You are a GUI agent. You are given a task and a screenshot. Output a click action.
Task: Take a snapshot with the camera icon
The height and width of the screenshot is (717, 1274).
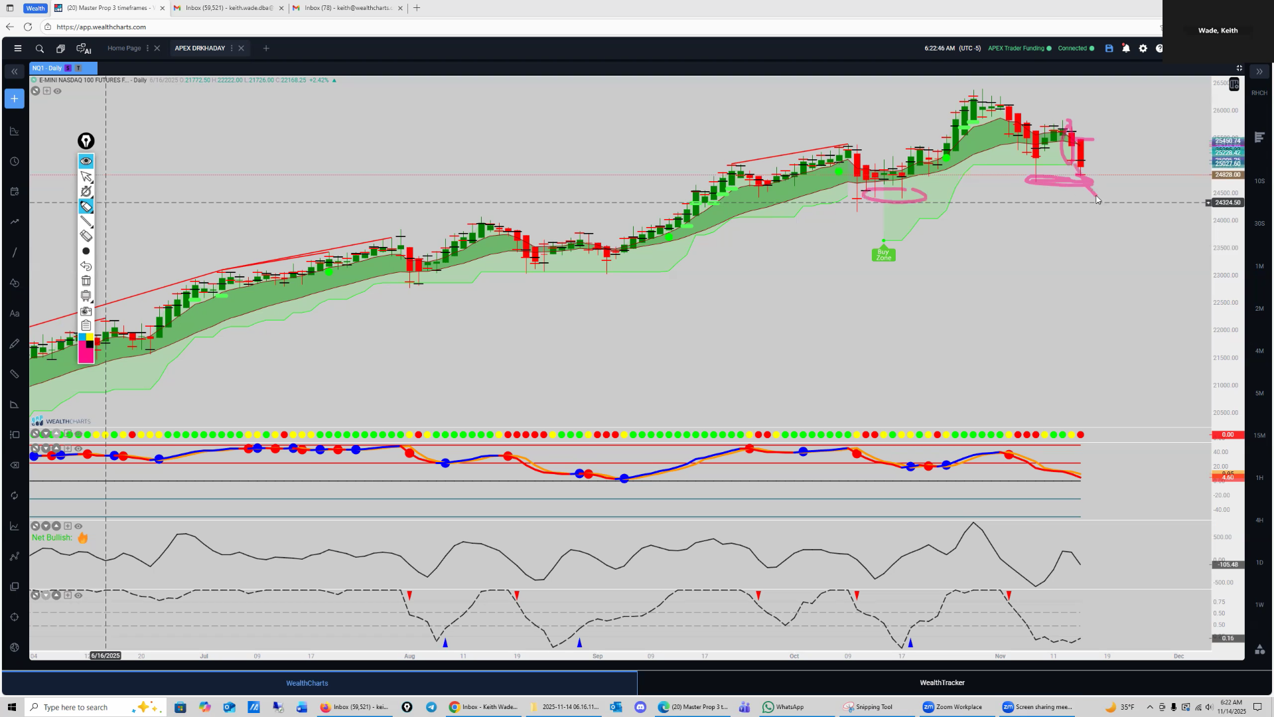pyautogui.click(x=86, y=311)
